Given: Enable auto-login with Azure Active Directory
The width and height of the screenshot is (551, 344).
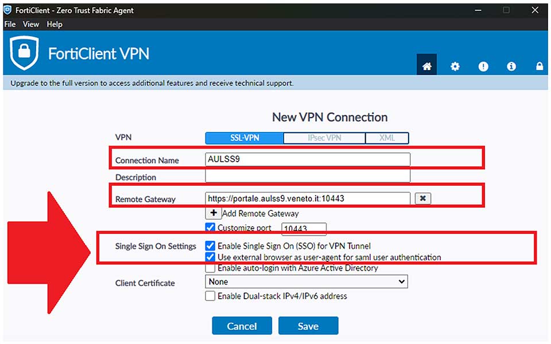Looking at the screenshot, I should (x=210, y=268).
